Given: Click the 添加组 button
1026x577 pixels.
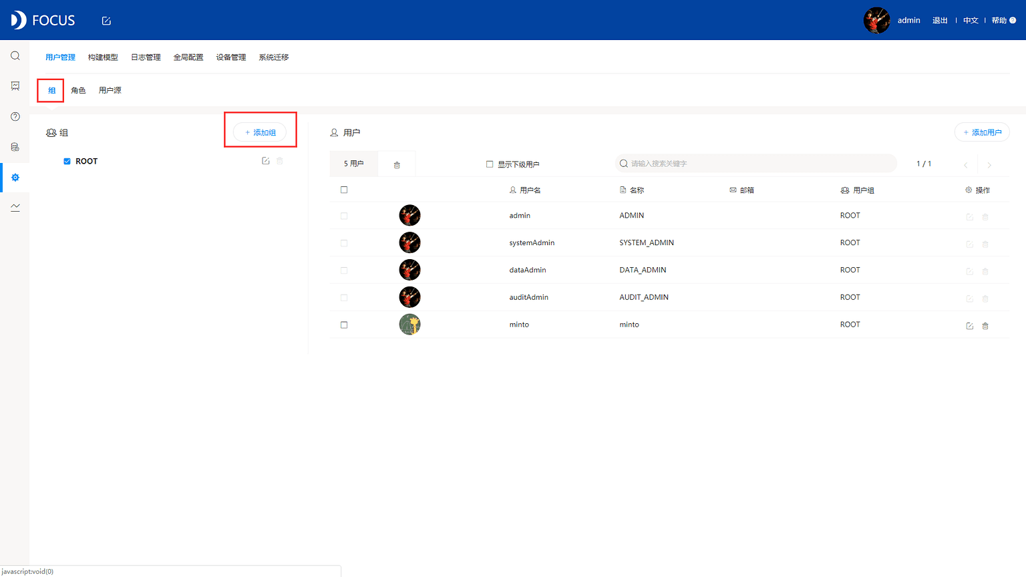Looking at the screenshot, I should [260, 132].
